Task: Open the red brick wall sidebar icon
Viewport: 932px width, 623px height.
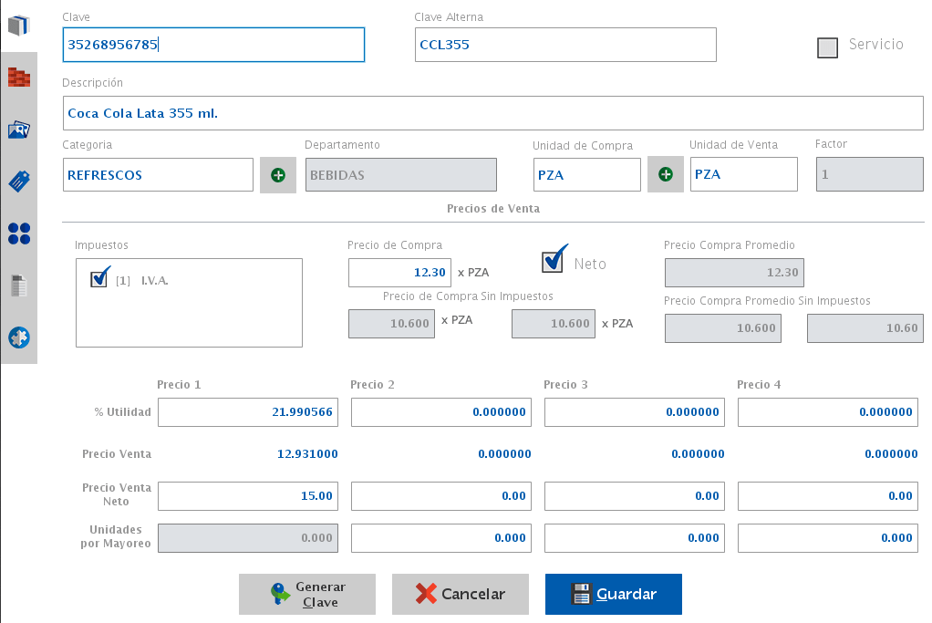Action: 19,78
